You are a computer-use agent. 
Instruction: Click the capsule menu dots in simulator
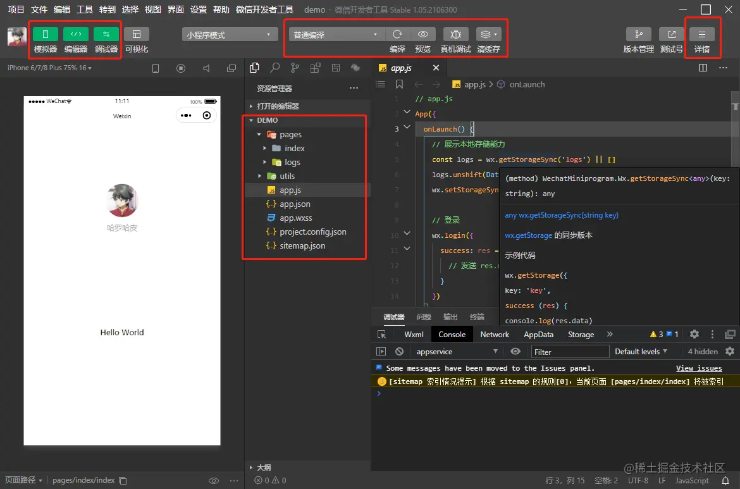(x=186, y=115)
